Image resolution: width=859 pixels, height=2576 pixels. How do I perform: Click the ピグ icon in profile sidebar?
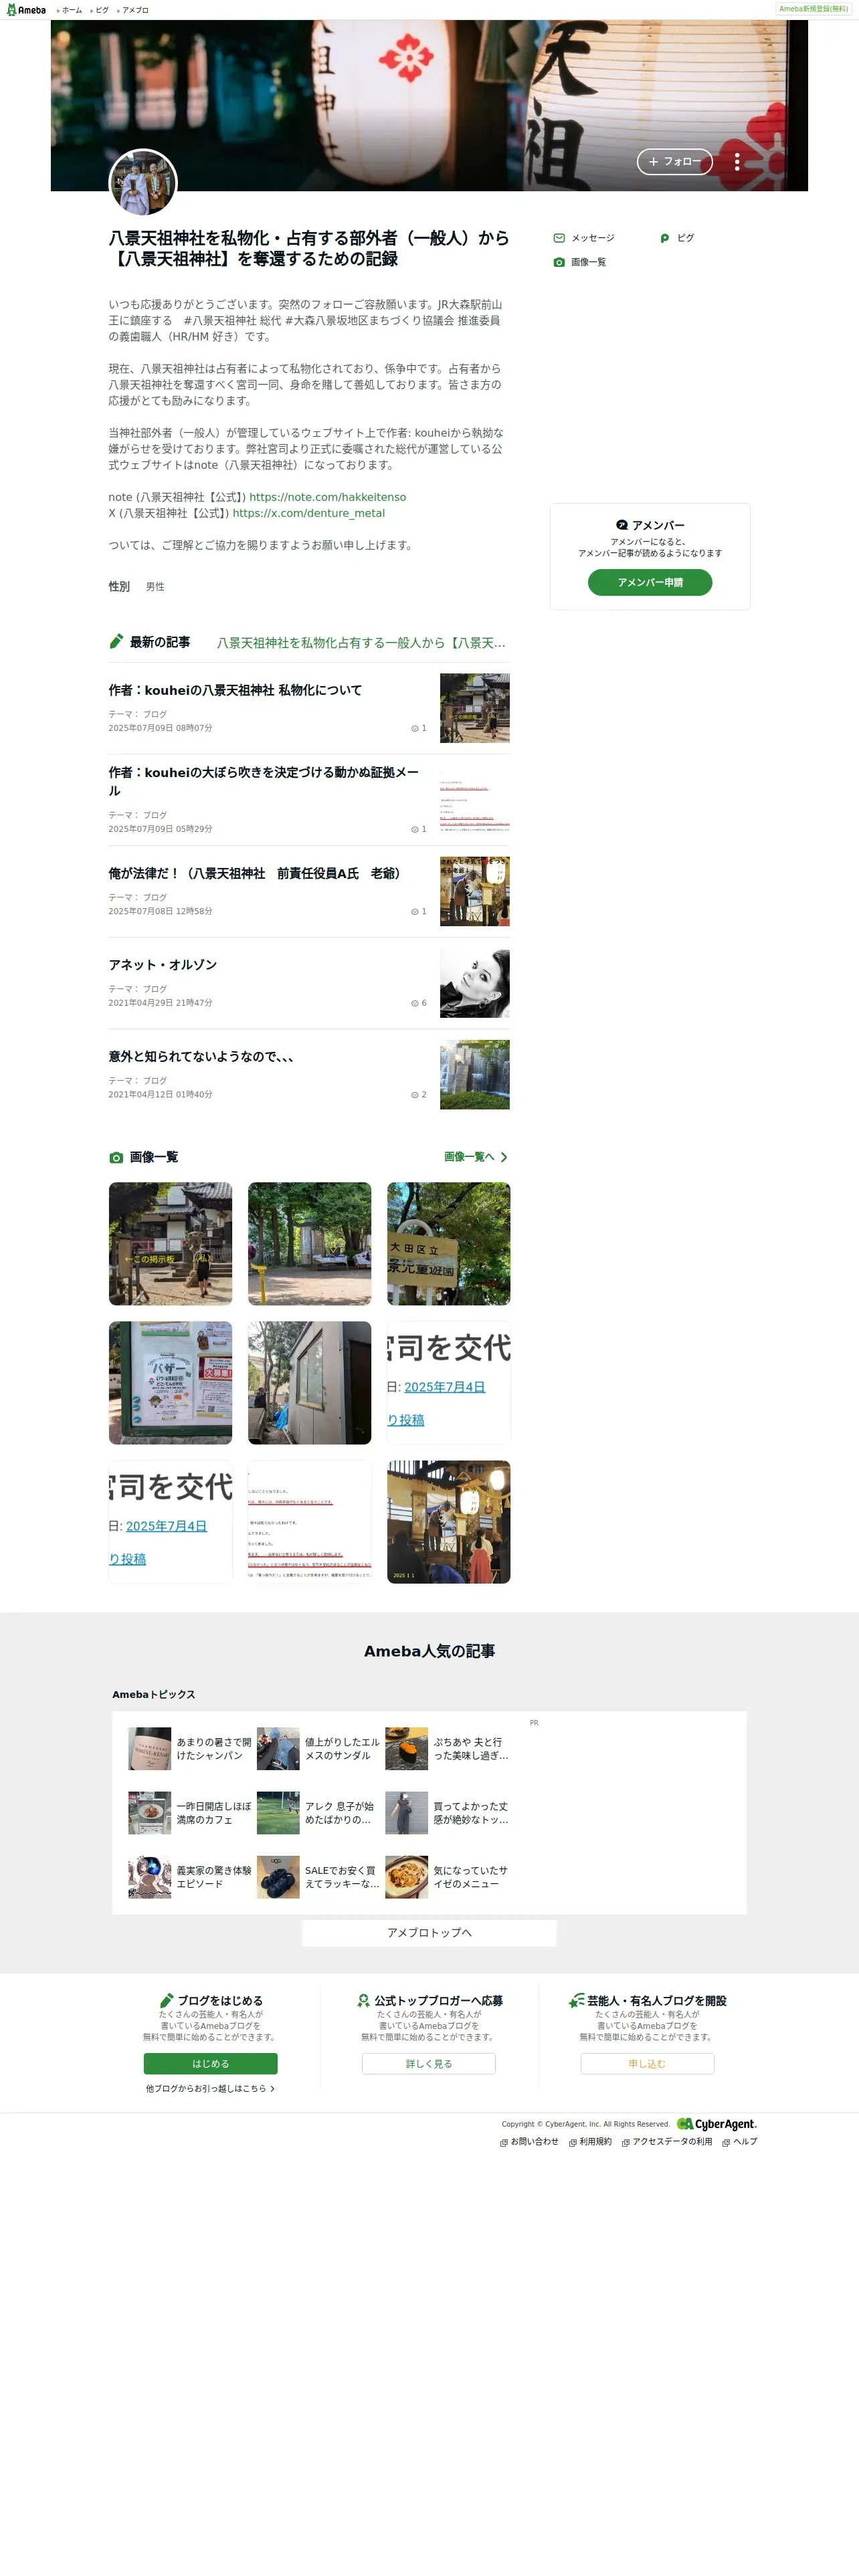(x=665, y=238)
